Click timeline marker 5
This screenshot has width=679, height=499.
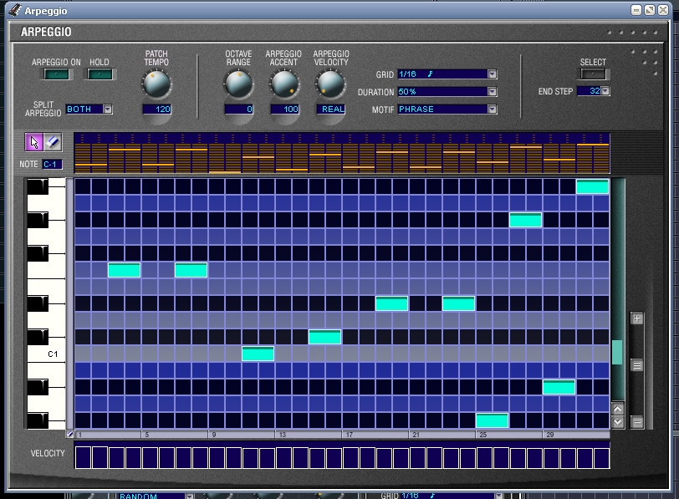(147, 435)
